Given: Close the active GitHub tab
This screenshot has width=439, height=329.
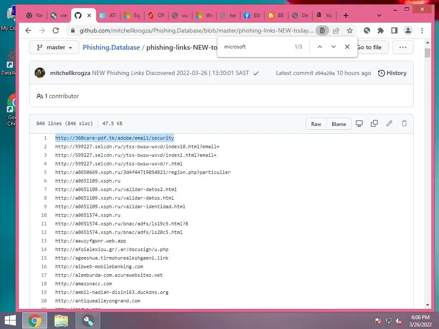Looking at the screenshot, I should pyautogui.click(x=89, y=15).
